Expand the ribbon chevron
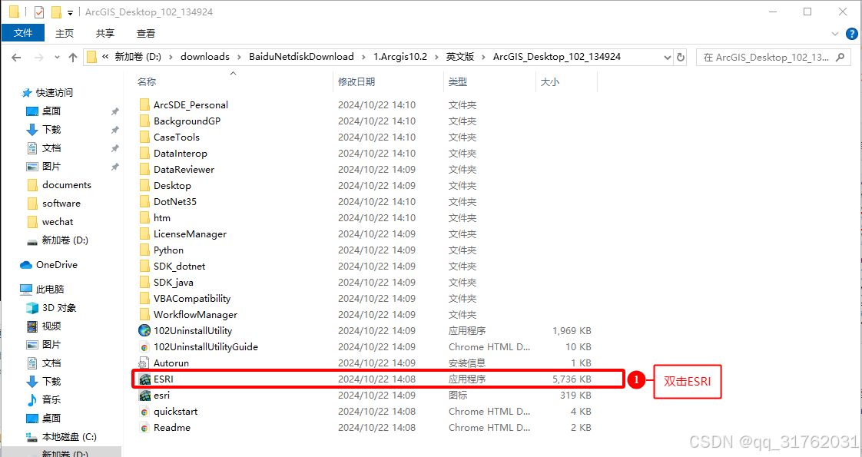The width and height of the screenshot is (862, 457). click(836, 34)
